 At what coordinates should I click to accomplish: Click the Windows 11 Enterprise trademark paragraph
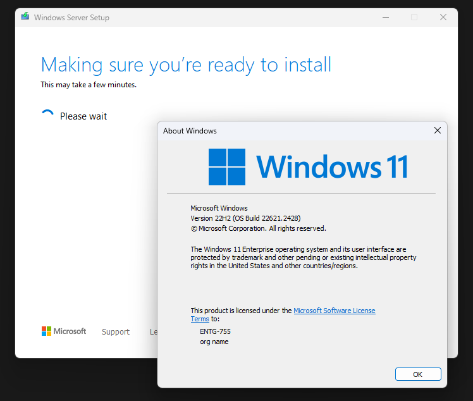(303, 257)
